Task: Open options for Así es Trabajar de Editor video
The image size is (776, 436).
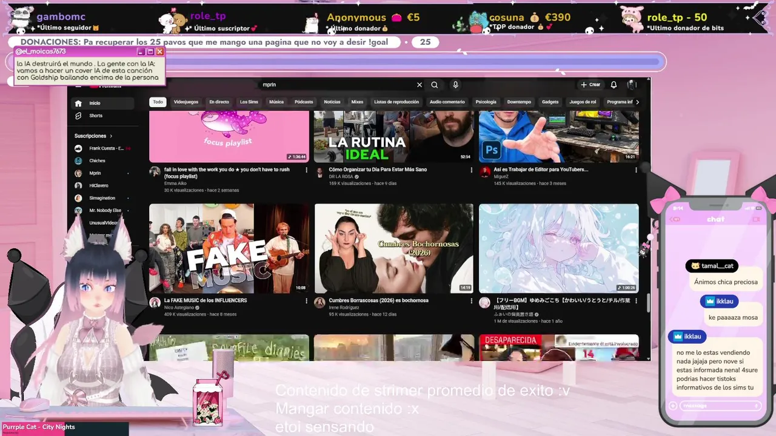Action: pyautogui.click(x=636, y=170)
